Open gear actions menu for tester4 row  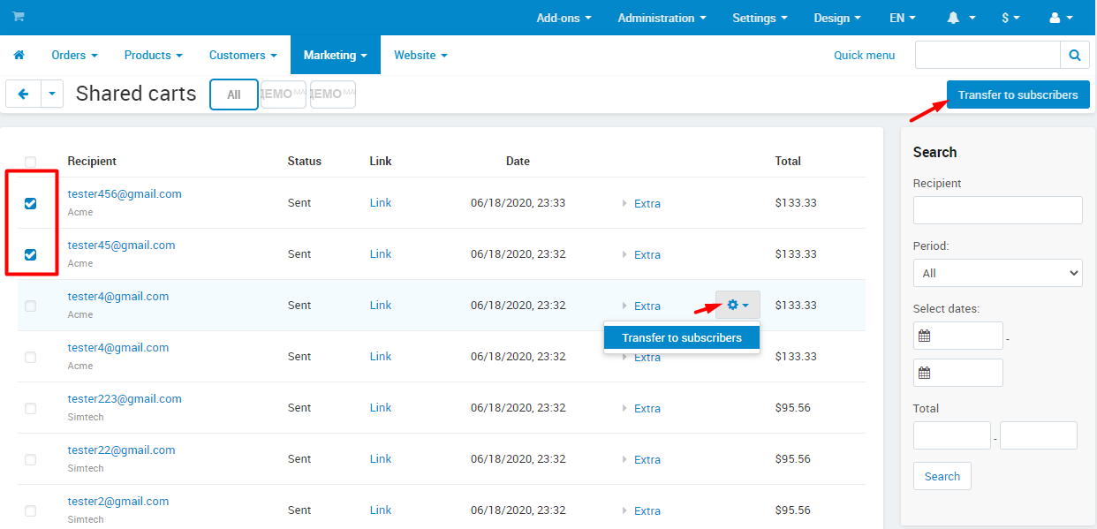click(x=738, y=306)
